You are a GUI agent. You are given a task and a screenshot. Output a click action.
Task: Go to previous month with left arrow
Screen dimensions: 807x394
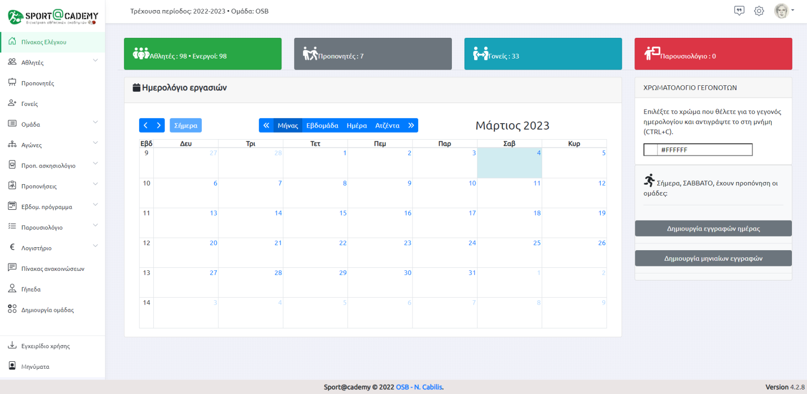146,126
